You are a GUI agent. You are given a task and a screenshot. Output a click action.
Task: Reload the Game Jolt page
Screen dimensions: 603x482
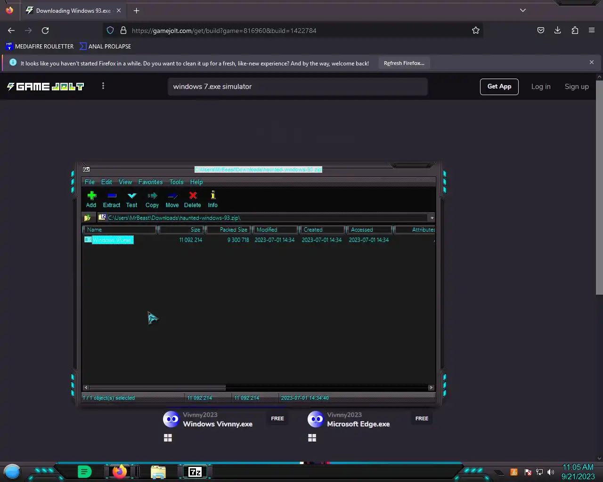pyautogui.click(x=45, y=31)
